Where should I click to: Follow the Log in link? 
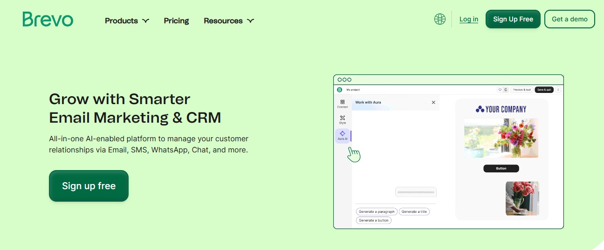[469, 19]
